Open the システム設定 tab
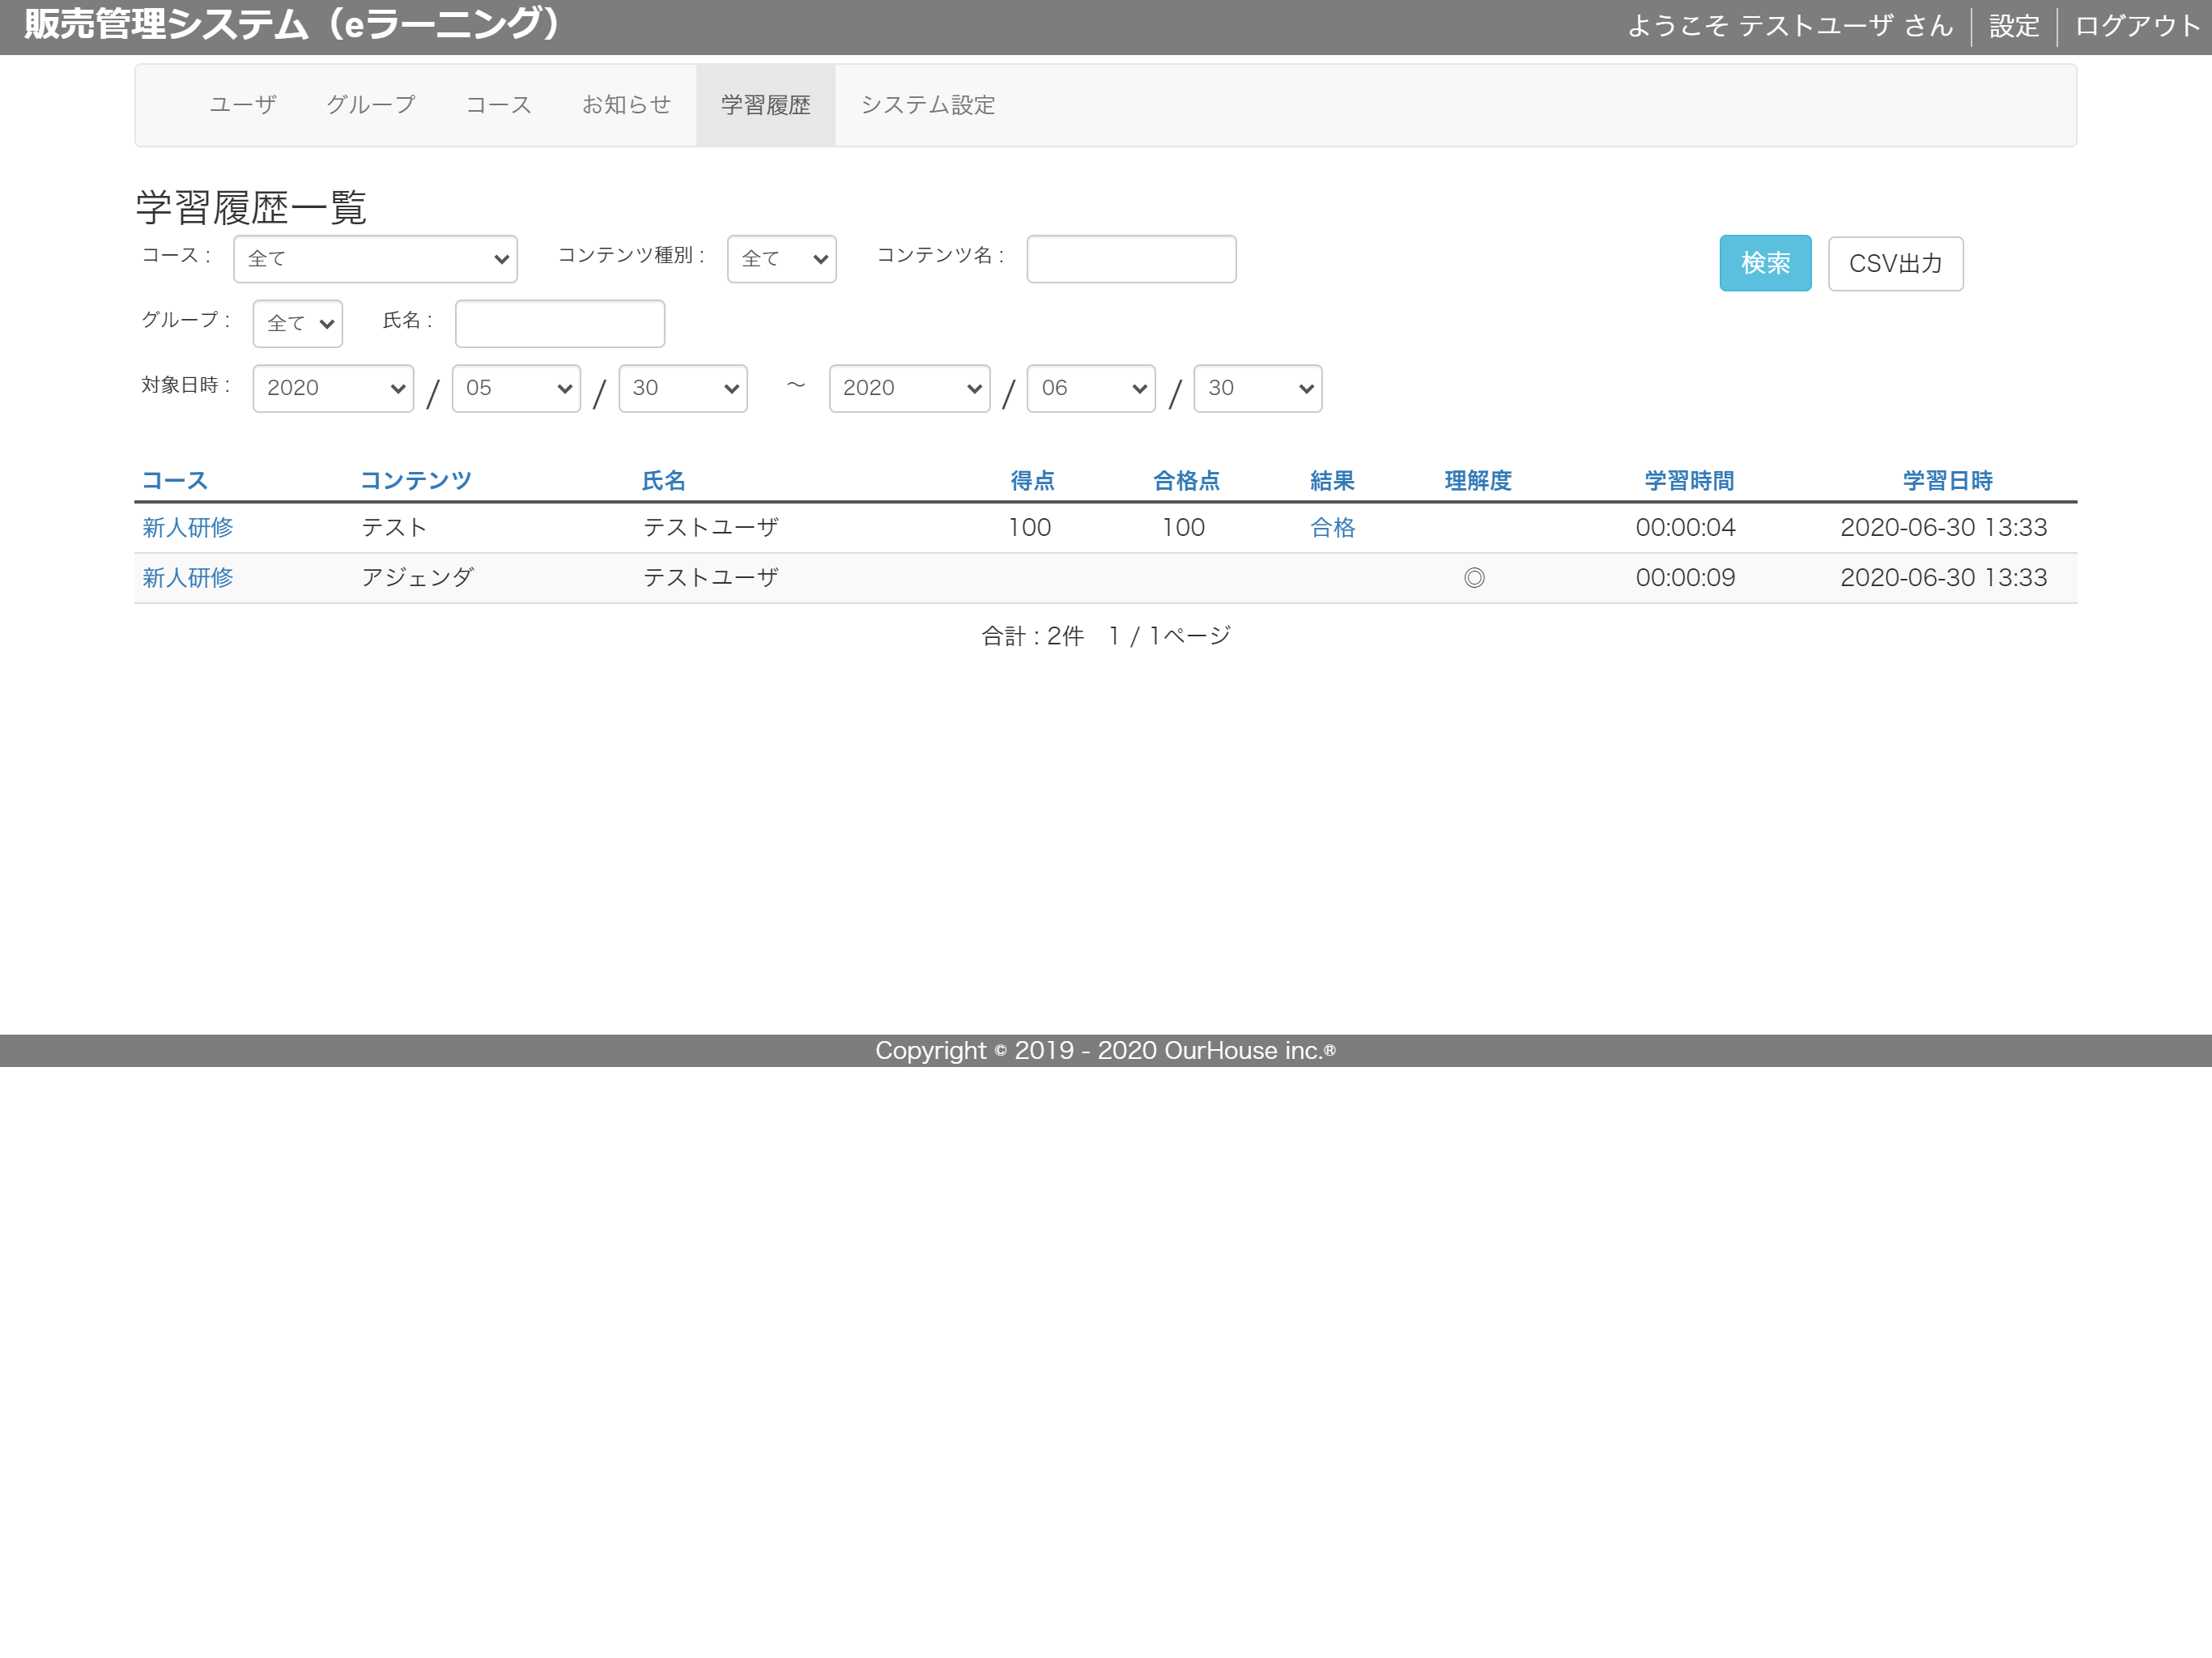The height and width of the screenshot is (1658, 2212). [927, 105]
